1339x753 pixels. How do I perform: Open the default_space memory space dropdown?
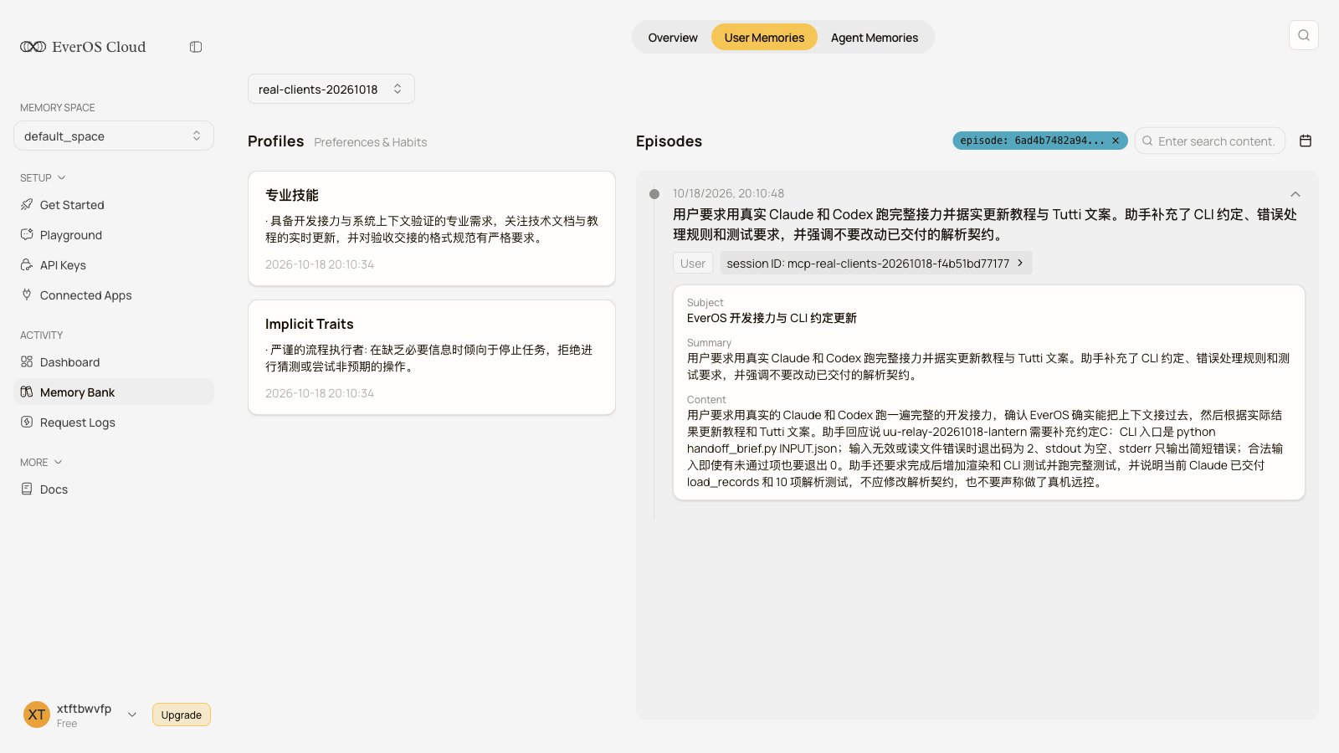pos(114,136)
